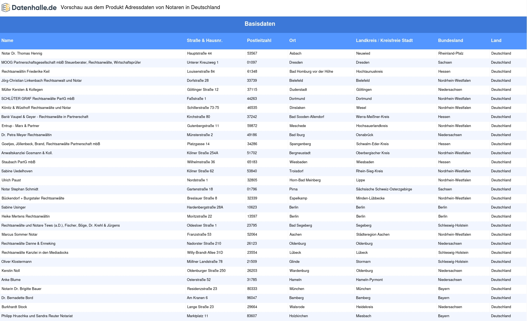Click Dr. Petra Meyer Rechtsanwältin
Image resolution: width=527 pixels, height=321 pixels.
click(x=26, y=135)
